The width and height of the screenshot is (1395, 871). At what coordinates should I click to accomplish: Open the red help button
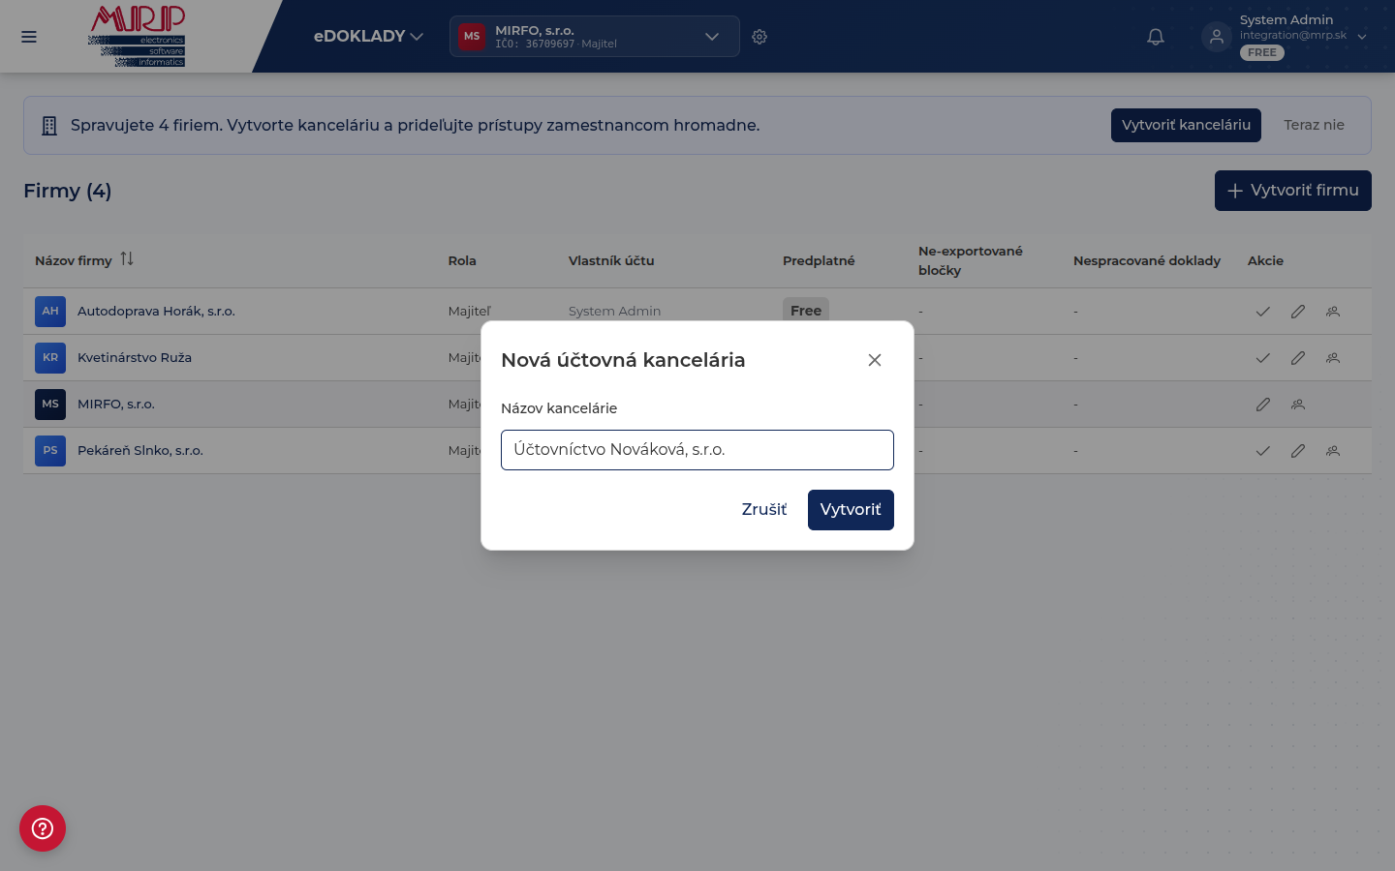(43, 828)
